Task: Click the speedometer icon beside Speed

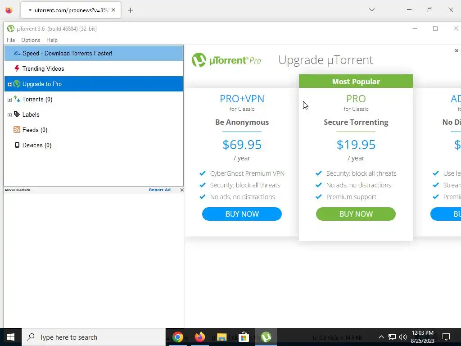Action: pyautogui.click(x=17, y=53)
